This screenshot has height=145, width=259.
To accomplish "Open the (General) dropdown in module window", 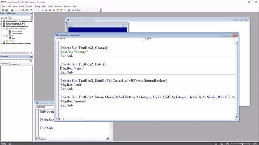I will (x=45, y=107).
